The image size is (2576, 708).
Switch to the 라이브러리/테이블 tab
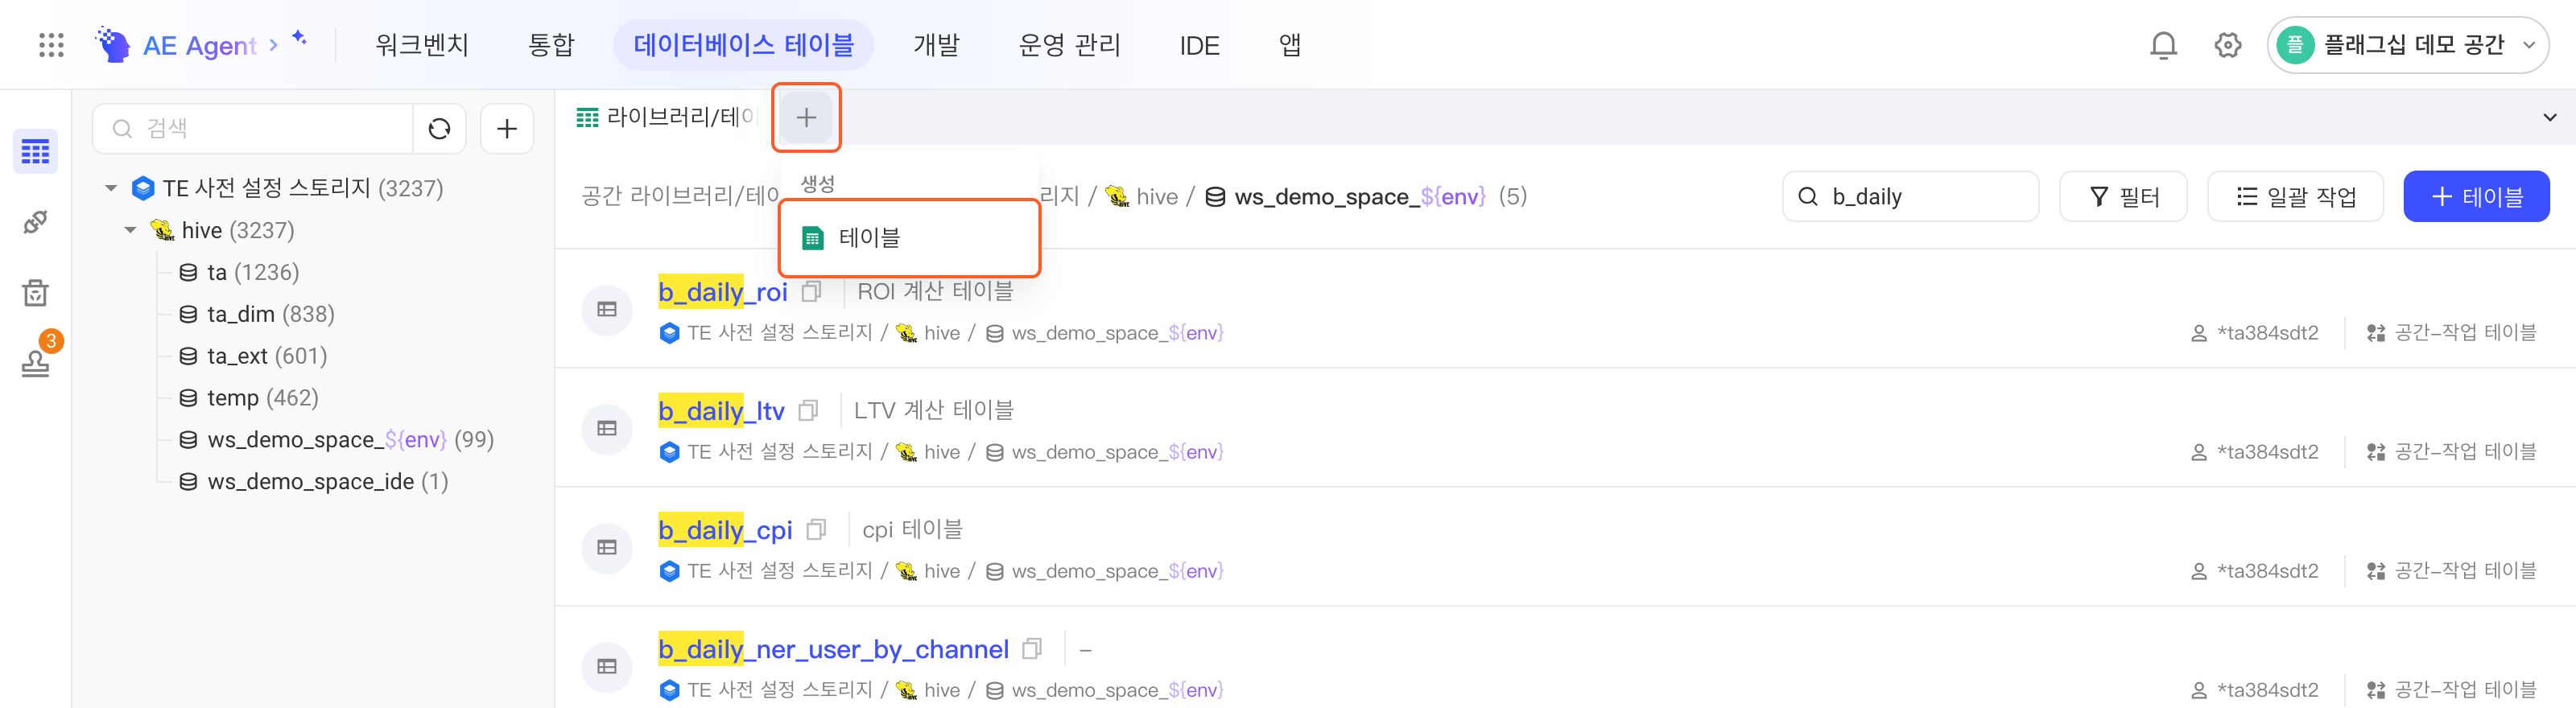tap(665, 117)
